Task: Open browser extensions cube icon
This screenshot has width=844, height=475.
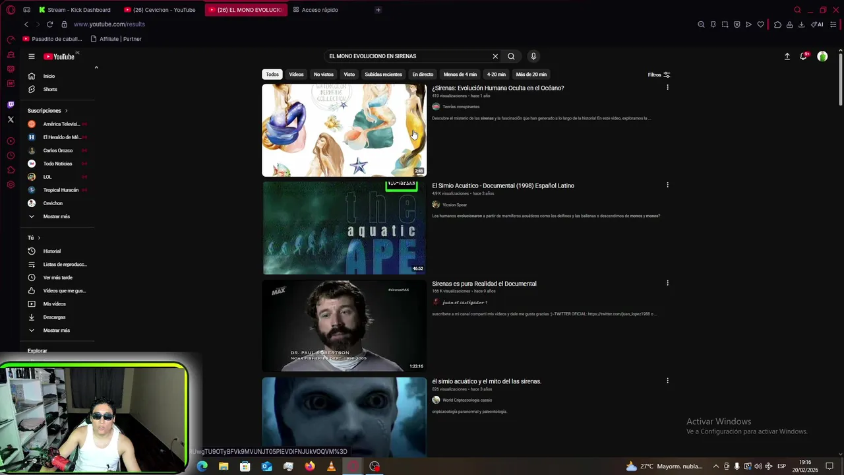Action: [777, 24]
